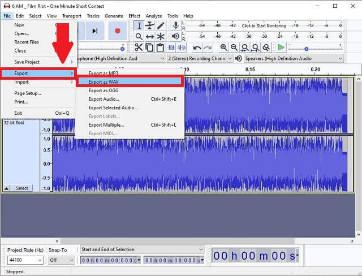Collapse the track with the up-arrow button
362x276 pixels.
[x=6, y=188]
